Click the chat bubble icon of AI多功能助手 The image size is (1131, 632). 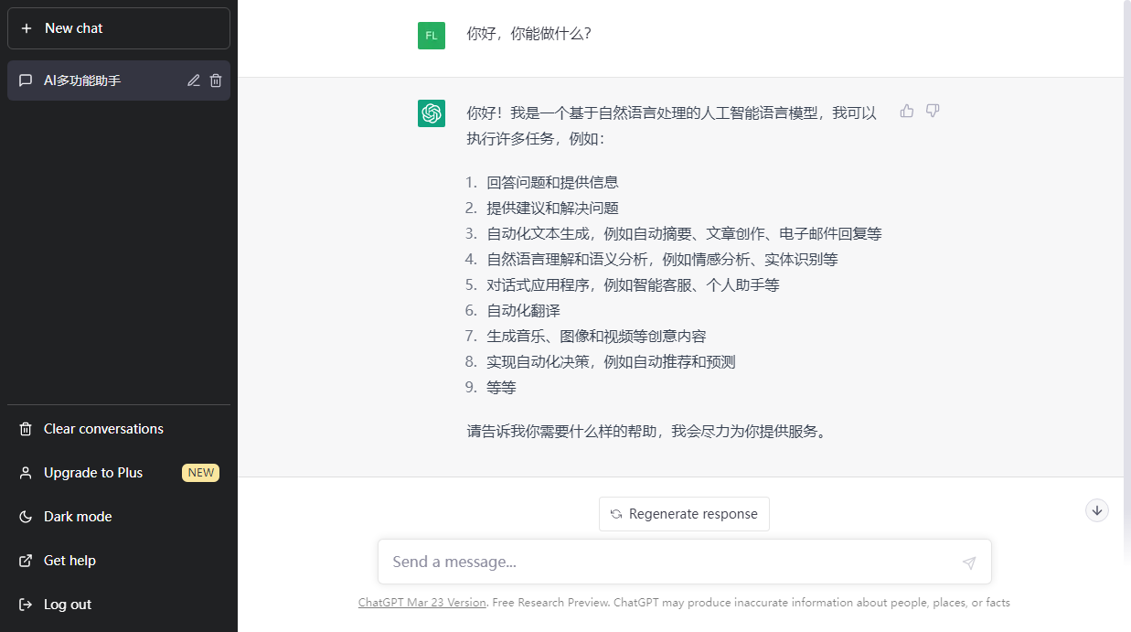26,80
